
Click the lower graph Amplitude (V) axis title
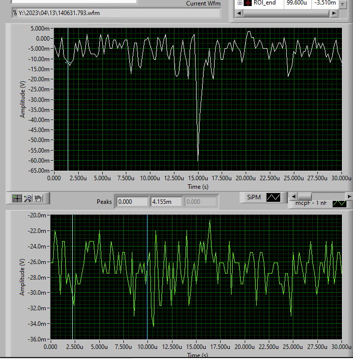pos(22,277)
